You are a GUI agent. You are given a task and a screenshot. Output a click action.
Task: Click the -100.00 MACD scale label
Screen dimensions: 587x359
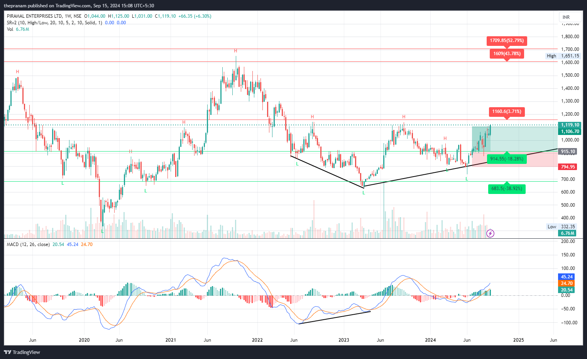point(569,323)
